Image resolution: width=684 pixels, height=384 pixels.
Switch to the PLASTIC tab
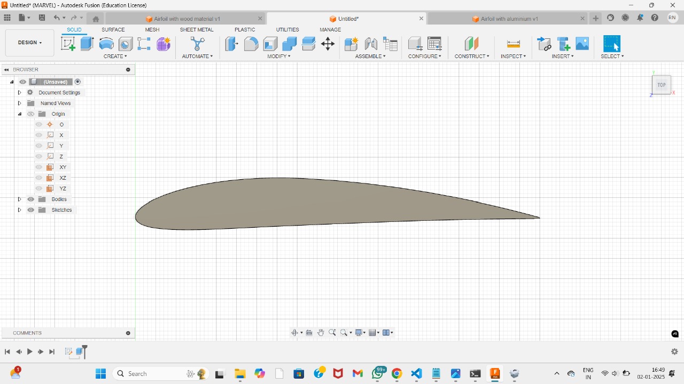coord(245,30)
